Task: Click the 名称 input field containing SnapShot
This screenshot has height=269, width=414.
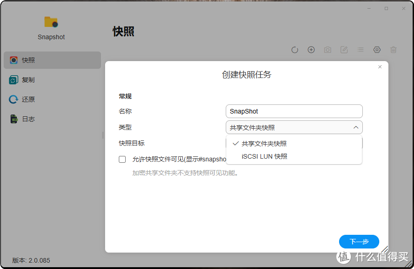Action: click(294, 111)
